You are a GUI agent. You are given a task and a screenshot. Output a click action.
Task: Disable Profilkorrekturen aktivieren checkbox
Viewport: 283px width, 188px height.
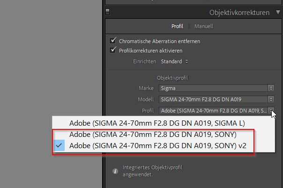112,50
